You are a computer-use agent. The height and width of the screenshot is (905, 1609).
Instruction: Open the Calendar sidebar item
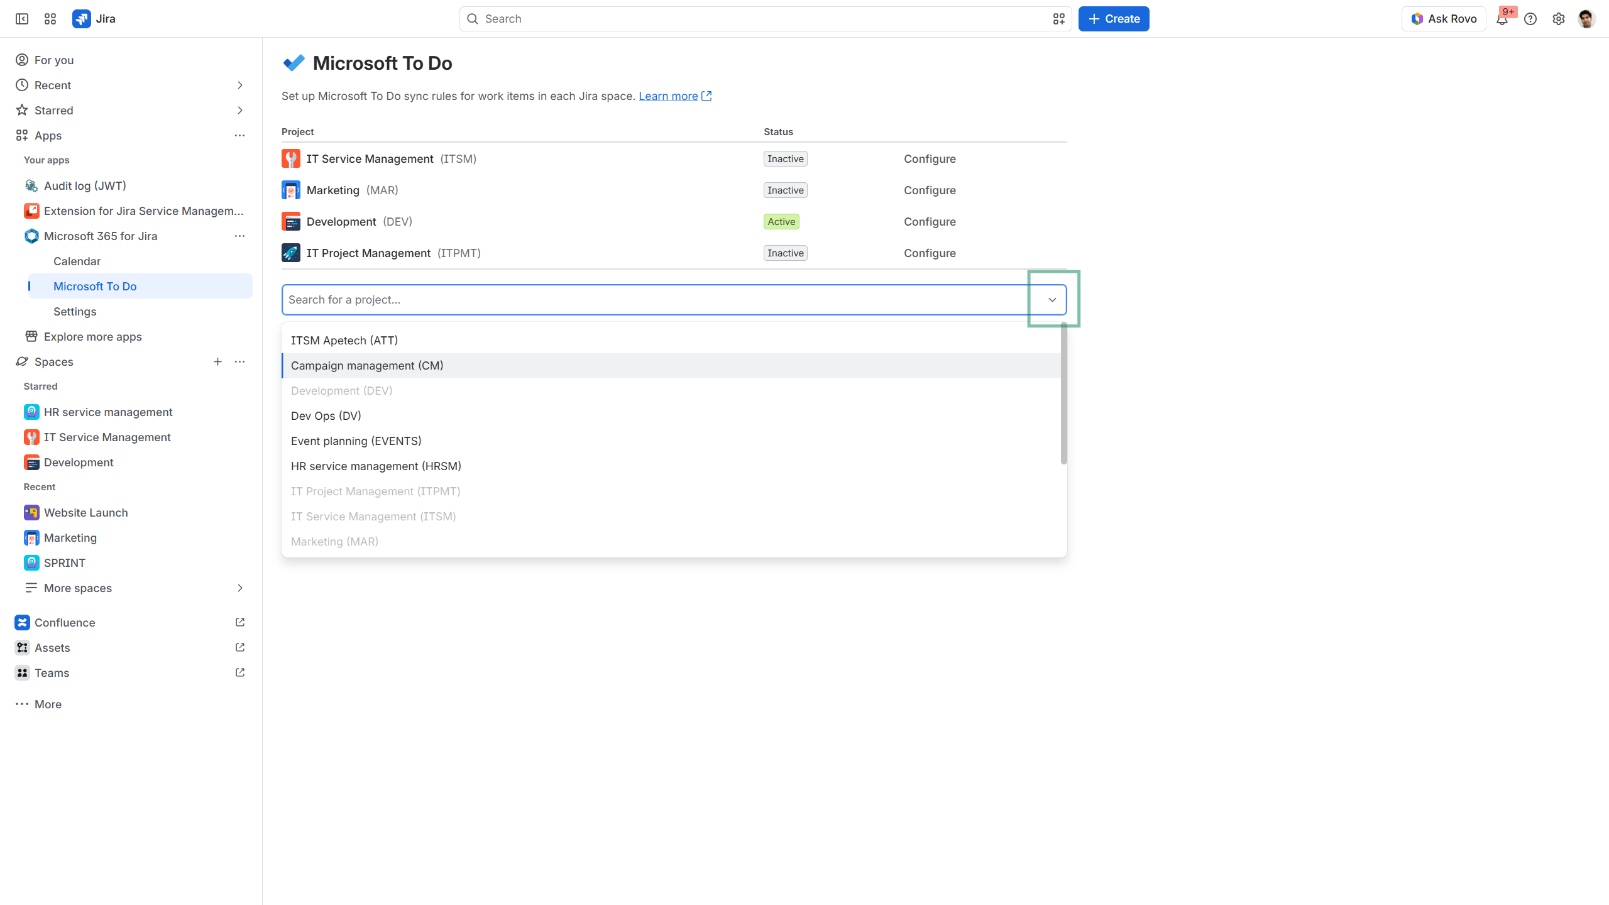pyautogui.click(x=140, y=261)
